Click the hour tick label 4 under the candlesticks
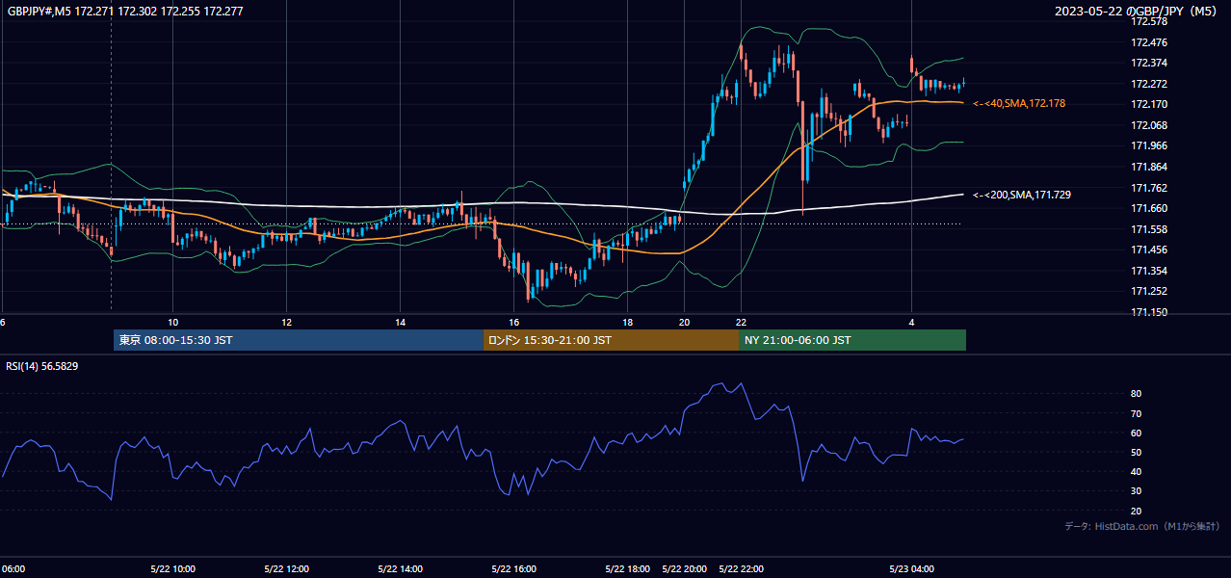The width and height of the screenshot is (1231, 578). point(911,322)
